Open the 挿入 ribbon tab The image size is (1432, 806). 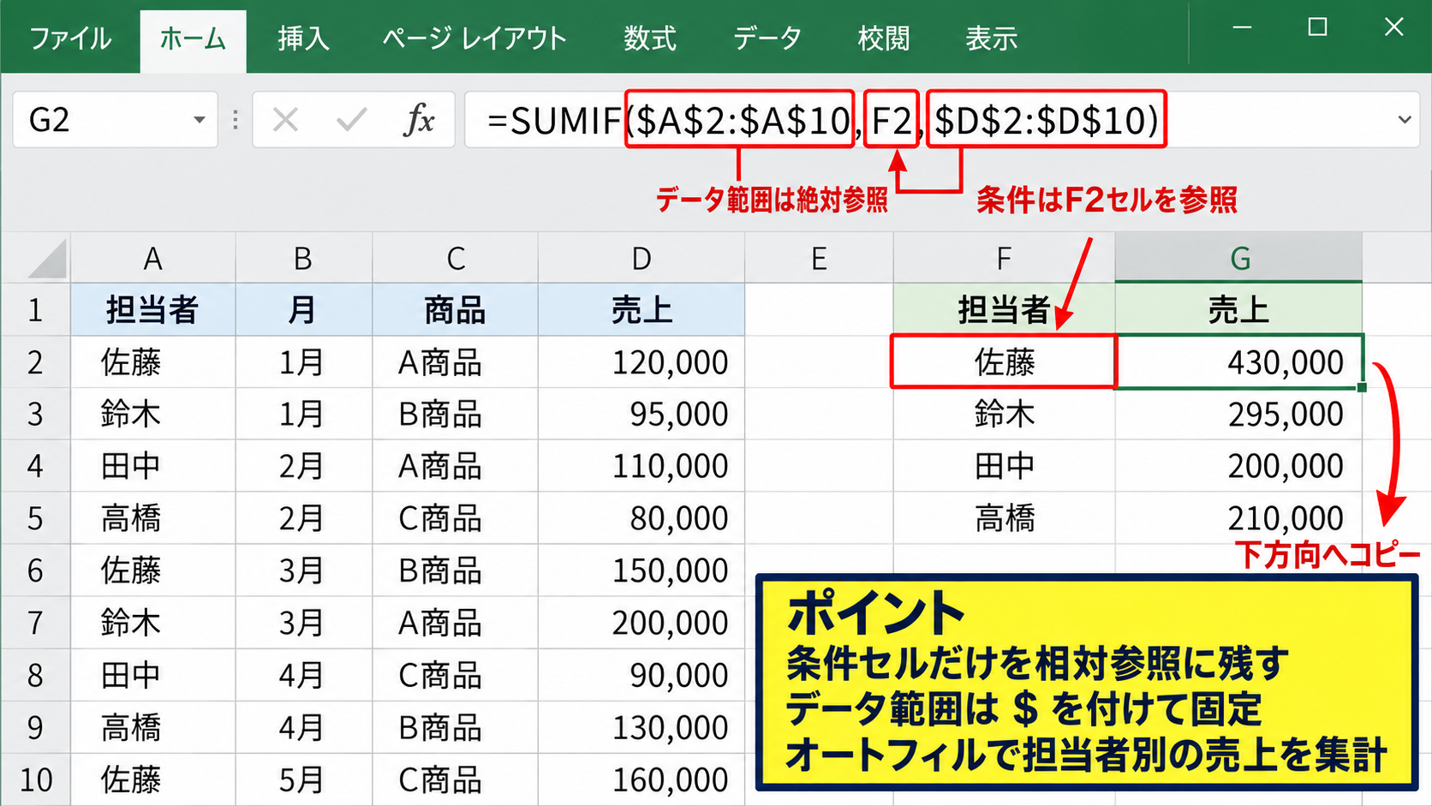[x=303, y=39]
